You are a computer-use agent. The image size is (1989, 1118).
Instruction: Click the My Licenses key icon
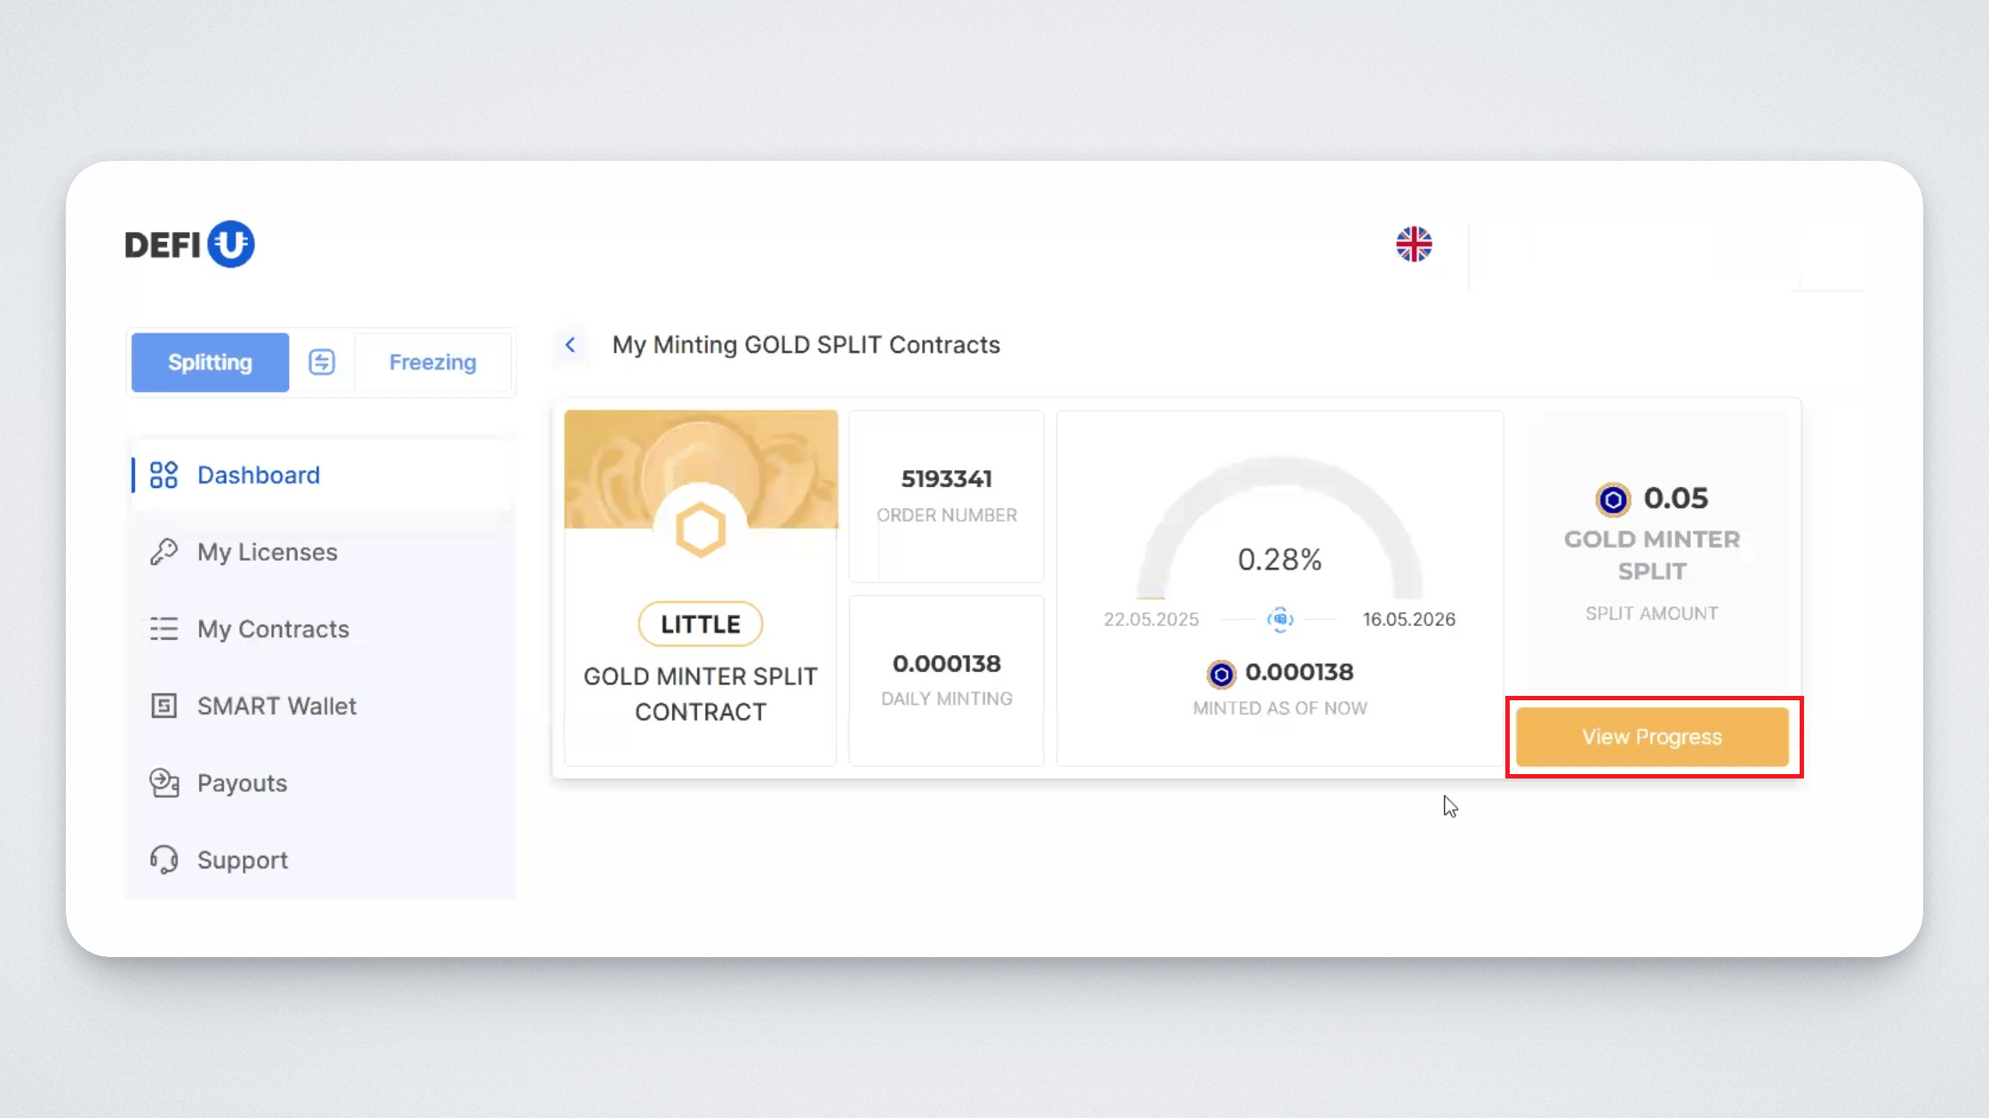point(164,552)
